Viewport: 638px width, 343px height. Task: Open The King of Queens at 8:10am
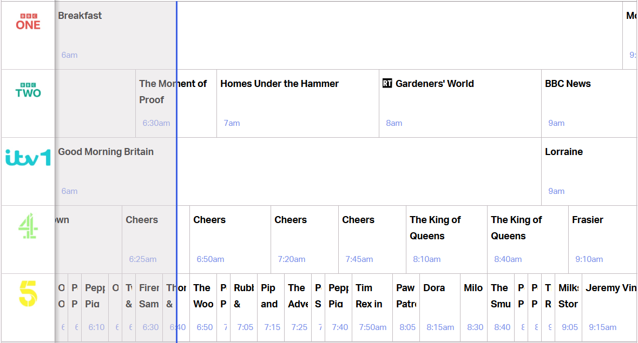coord(447,239)
